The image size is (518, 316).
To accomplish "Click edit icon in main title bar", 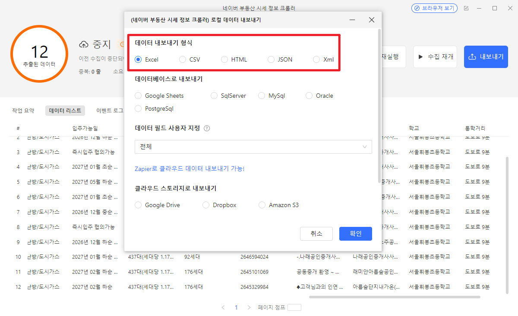I will tap(466, 8).
